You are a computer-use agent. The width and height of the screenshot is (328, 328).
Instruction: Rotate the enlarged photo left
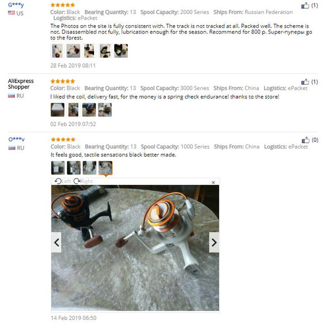pos(63,181)
